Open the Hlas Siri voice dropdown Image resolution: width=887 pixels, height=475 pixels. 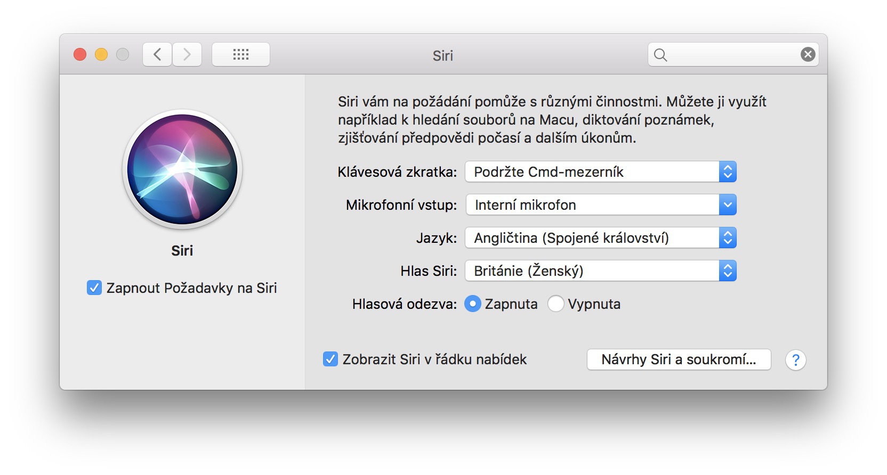[601, 271]
